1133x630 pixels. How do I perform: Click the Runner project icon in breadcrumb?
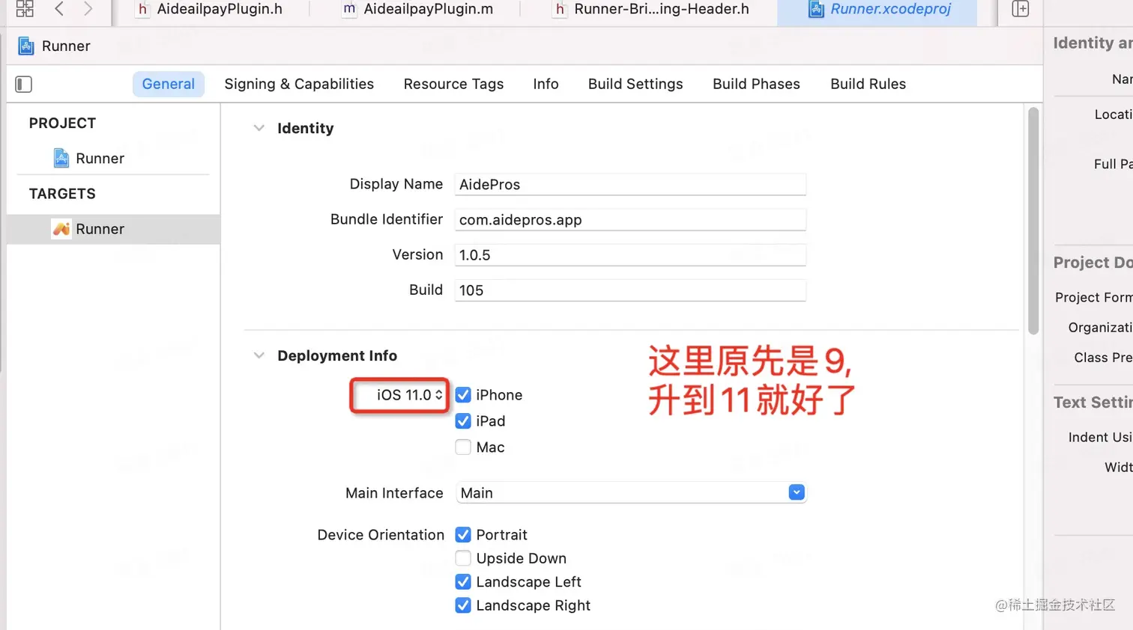click(x=26, y=46)
